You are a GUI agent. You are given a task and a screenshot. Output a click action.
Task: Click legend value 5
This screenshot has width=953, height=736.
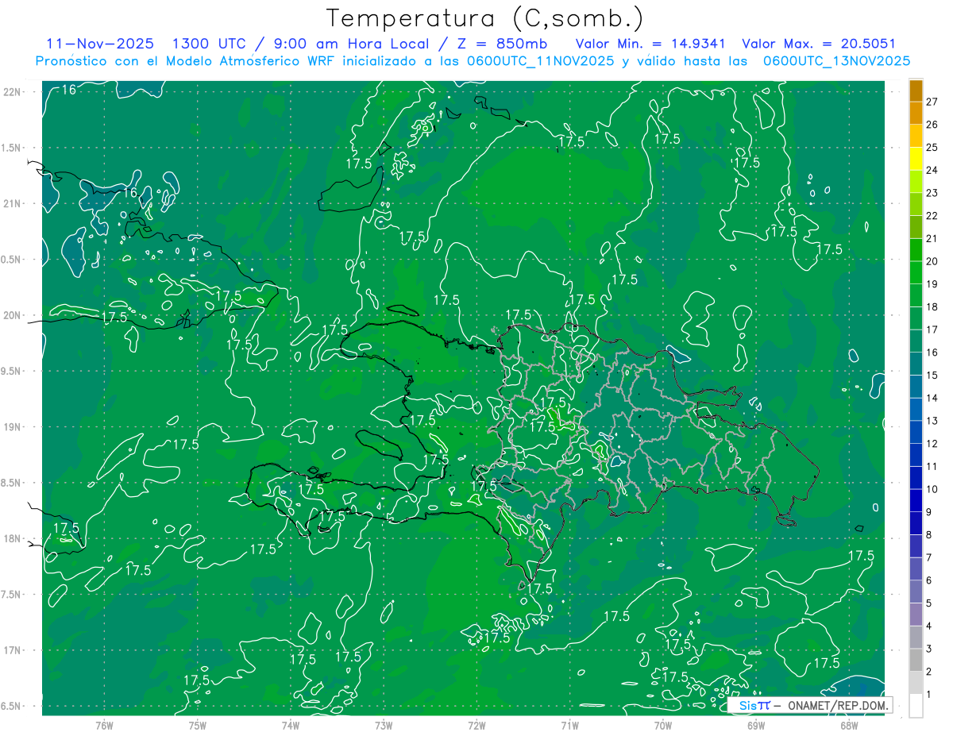[x=929, y=603]
